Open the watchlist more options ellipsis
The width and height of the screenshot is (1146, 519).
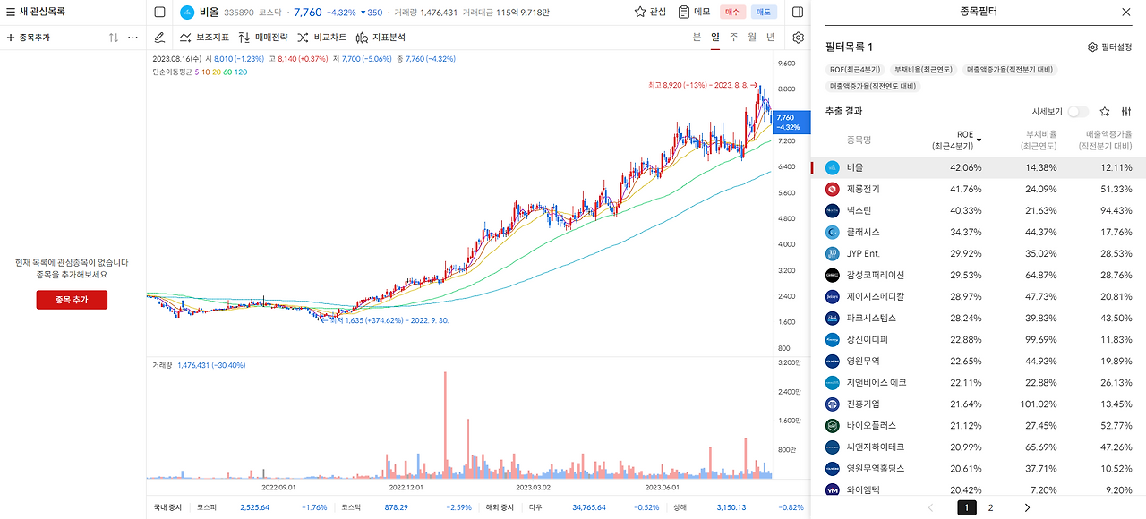pos(133,38)
